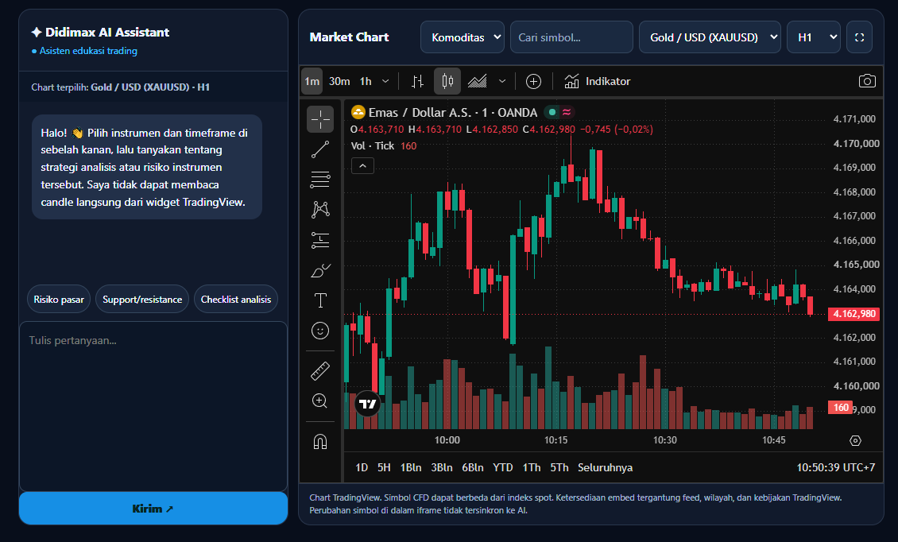Toggle the magnet mode tool
The height and width of the screenshot is (542, 898).
320,442
